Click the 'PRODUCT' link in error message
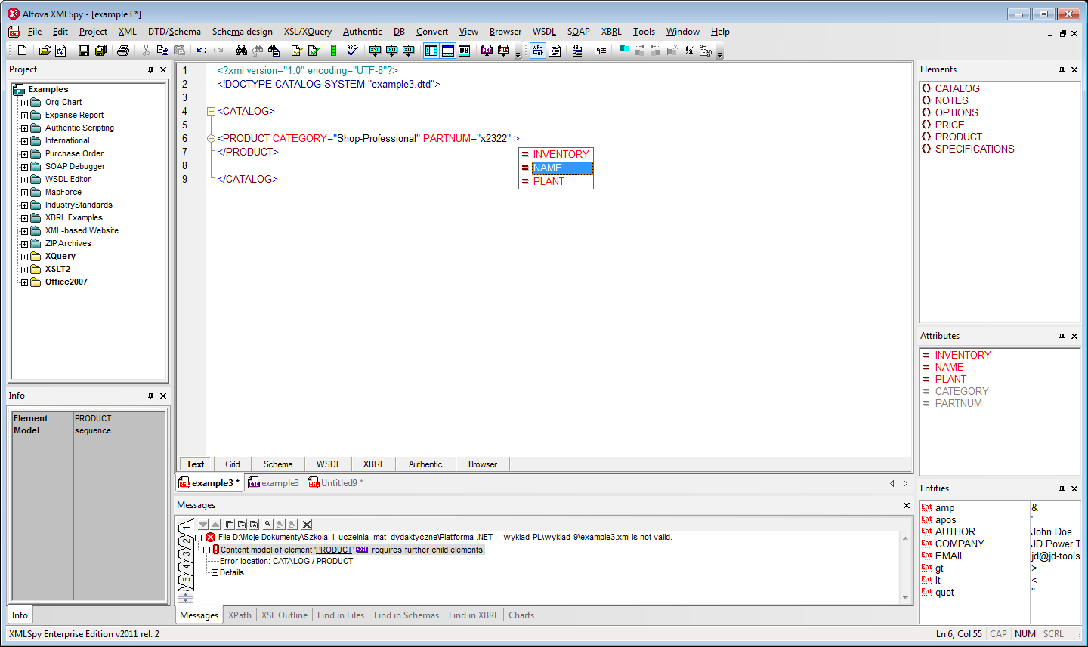The height and width of the screenshot is (647, 1088). [334, 550]
